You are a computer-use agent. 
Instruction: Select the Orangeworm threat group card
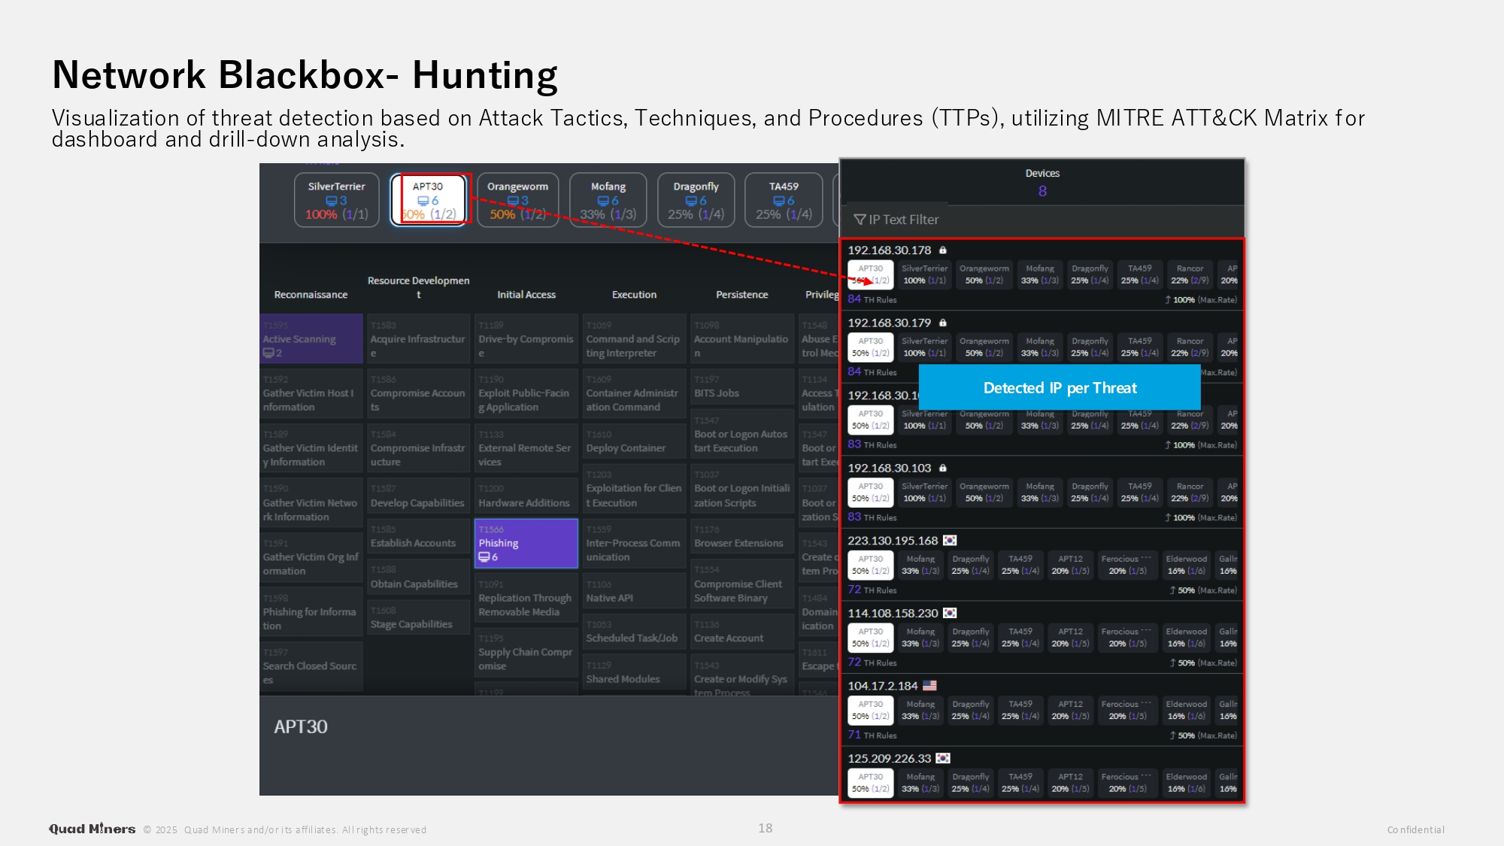pos(517,199)
